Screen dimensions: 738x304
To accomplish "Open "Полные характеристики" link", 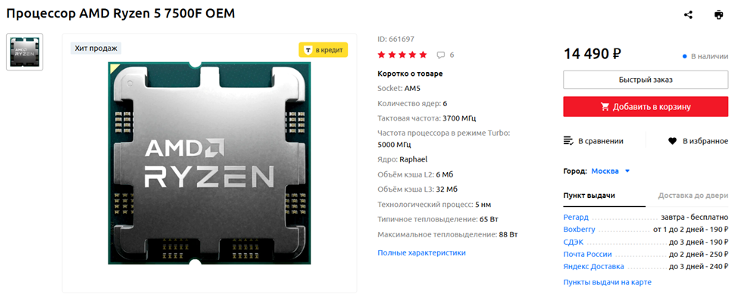I will point(422,252).
